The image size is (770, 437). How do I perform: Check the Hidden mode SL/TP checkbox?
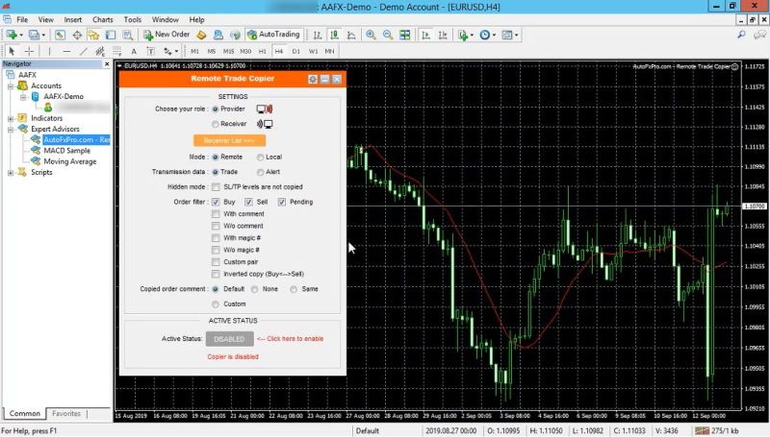coord(216,186)
